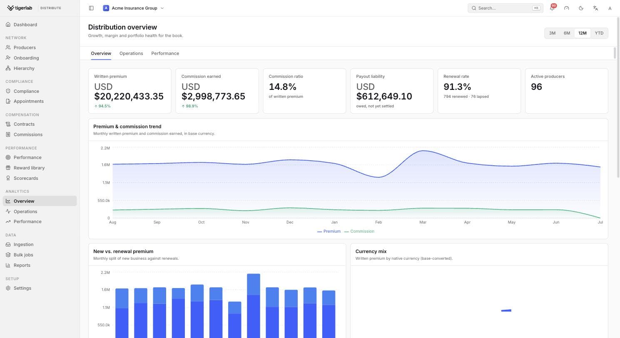Open the notifications bell
Image resolution: width=620 pixels, height=338 pixels.
[x=552, y=8]
